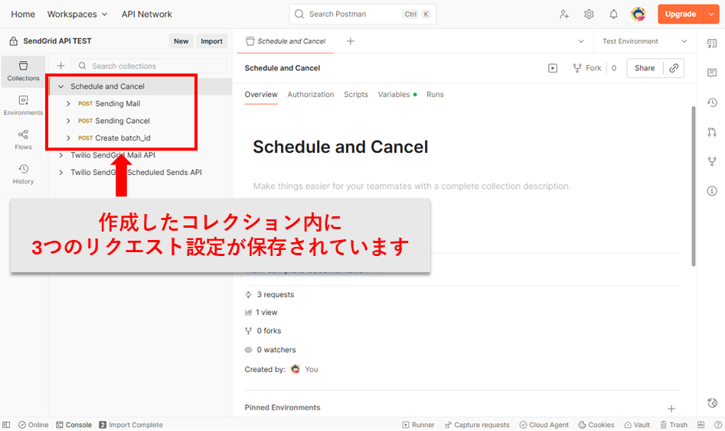Click Online status indicator
The width and height of the screenshot is (725, 431).
point(33,425)
